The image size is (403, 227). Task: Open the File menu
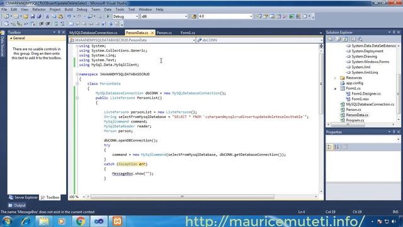4,9
